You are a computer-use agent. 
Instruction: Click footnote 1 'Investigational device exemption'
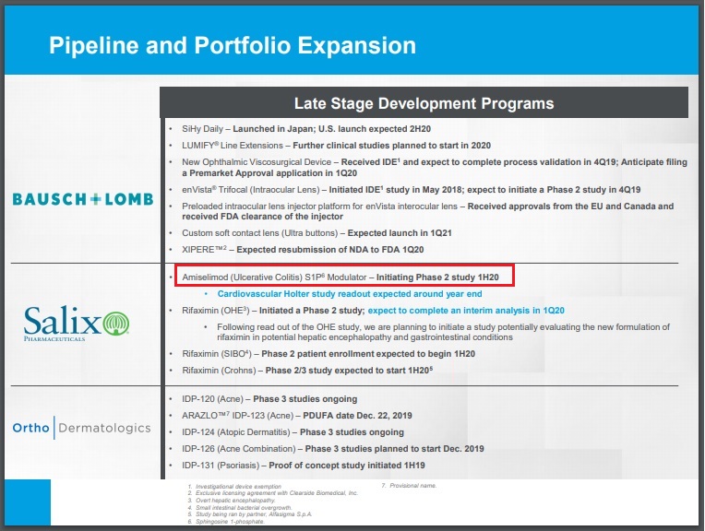234,486
